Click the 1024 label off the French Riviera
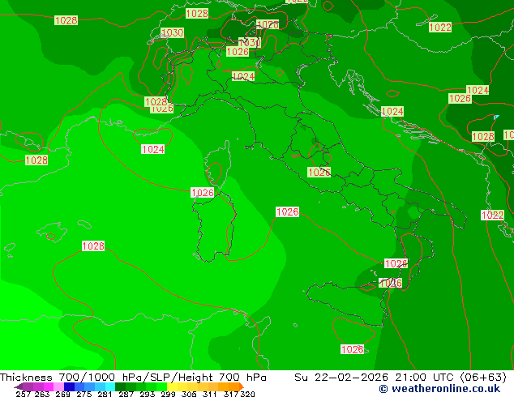The height and width of the screenshot is (397, 514). (152, 150)
